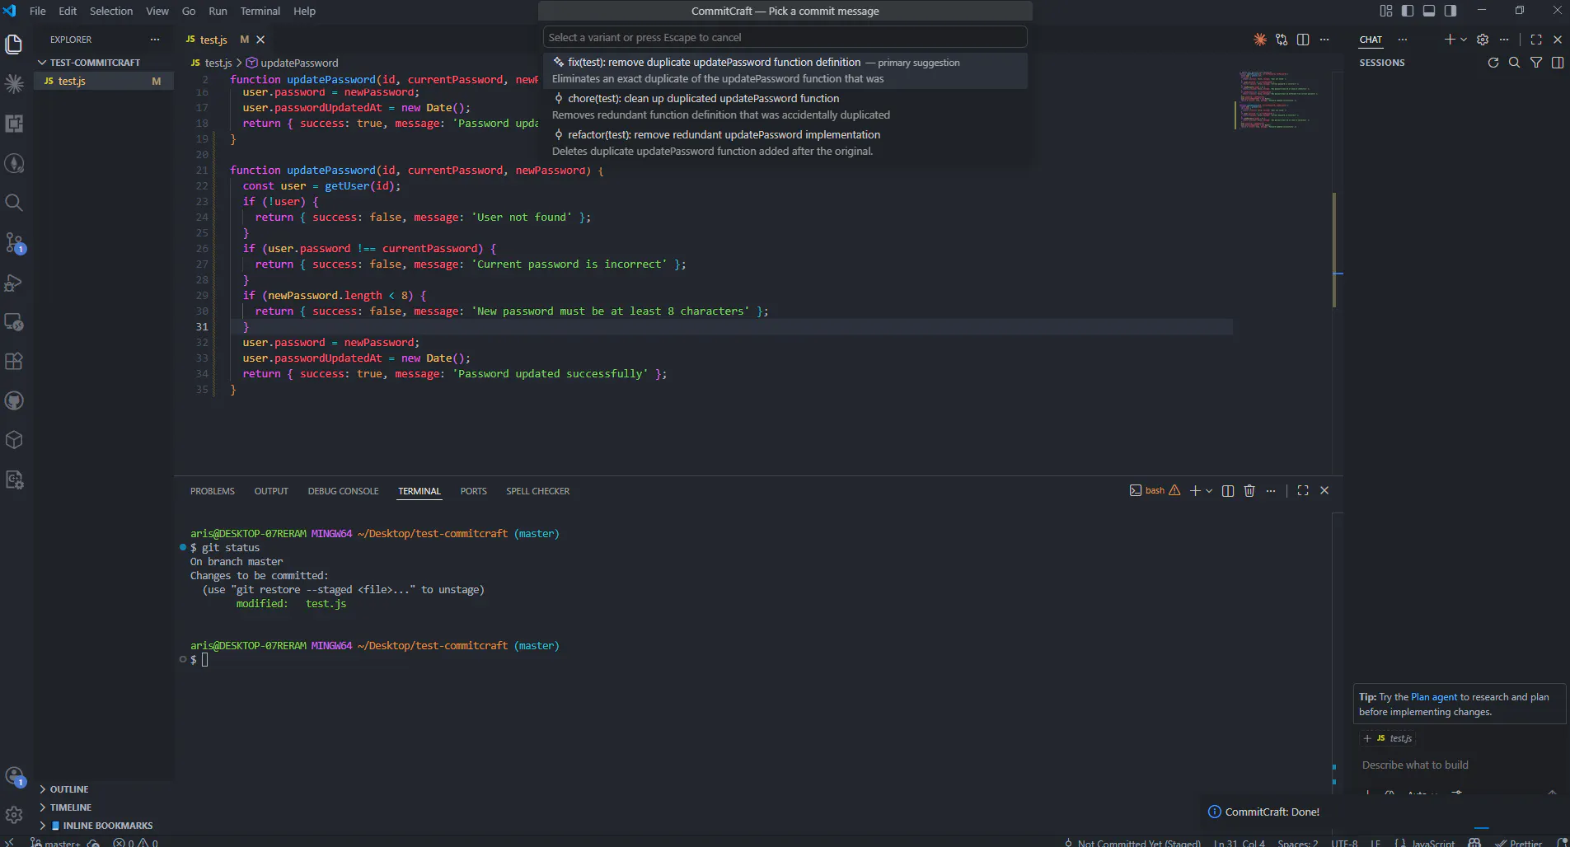Switch to the PORTS tab
The width and height of the screenshot is (1570, 847).
(474, 491)
